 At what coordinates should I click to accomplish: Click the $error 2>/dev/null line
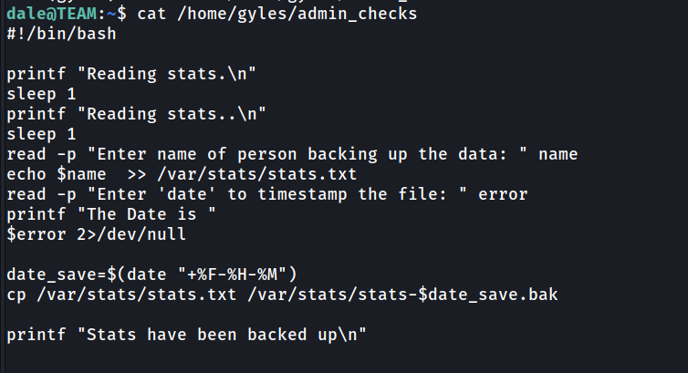coord(96,234)
